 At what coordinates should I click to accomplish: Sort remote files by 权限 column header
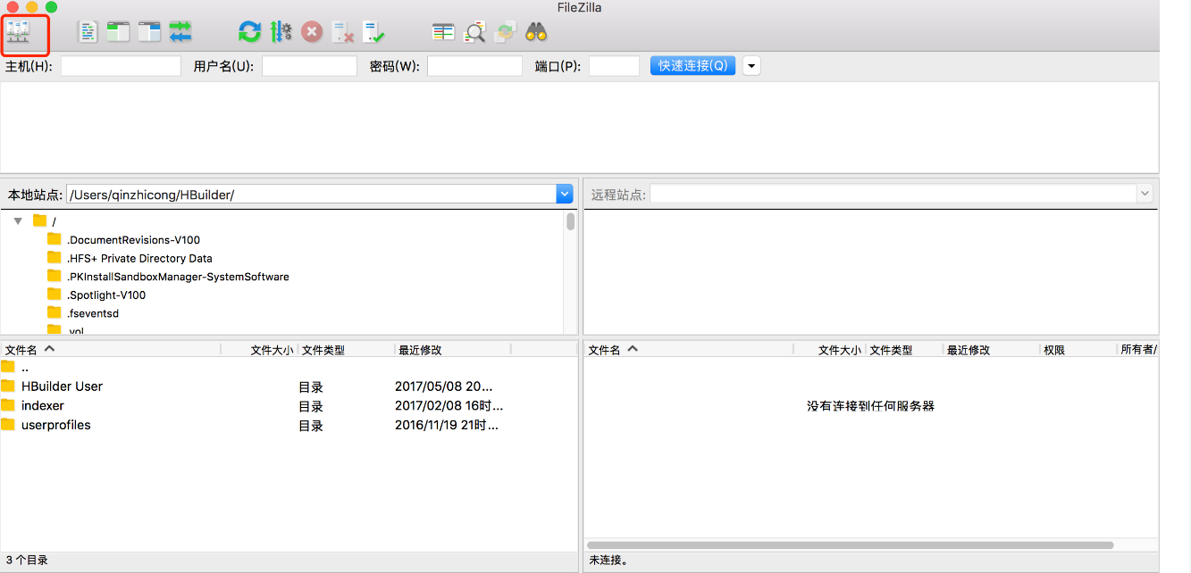pyautogui.click(x=1054, y=350)
